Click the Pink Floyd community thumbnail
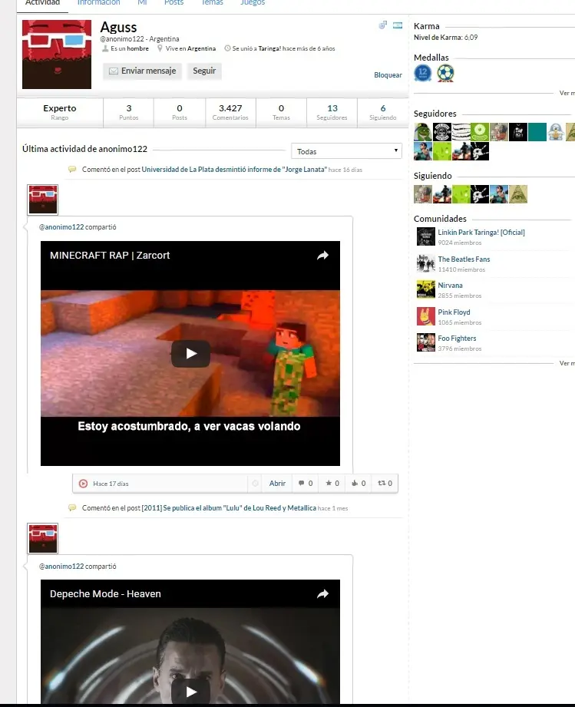This screenshot has height=707, width=575. [426, 316]
